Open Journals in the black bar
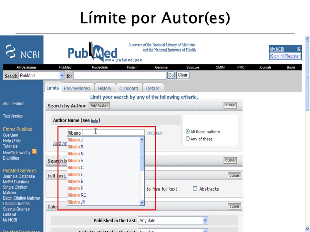Image resolution: width=310 pixels, height=232 pixels. 265,67
